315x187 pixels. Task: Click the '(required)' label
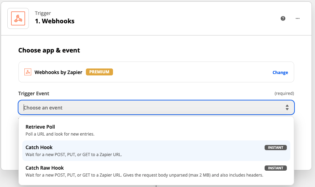pyautogui.click(x=284, y=93)
